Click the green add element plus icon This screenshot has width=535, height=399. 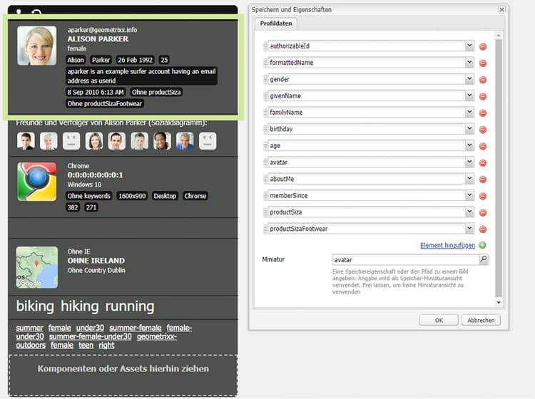(x=482, y=245)
